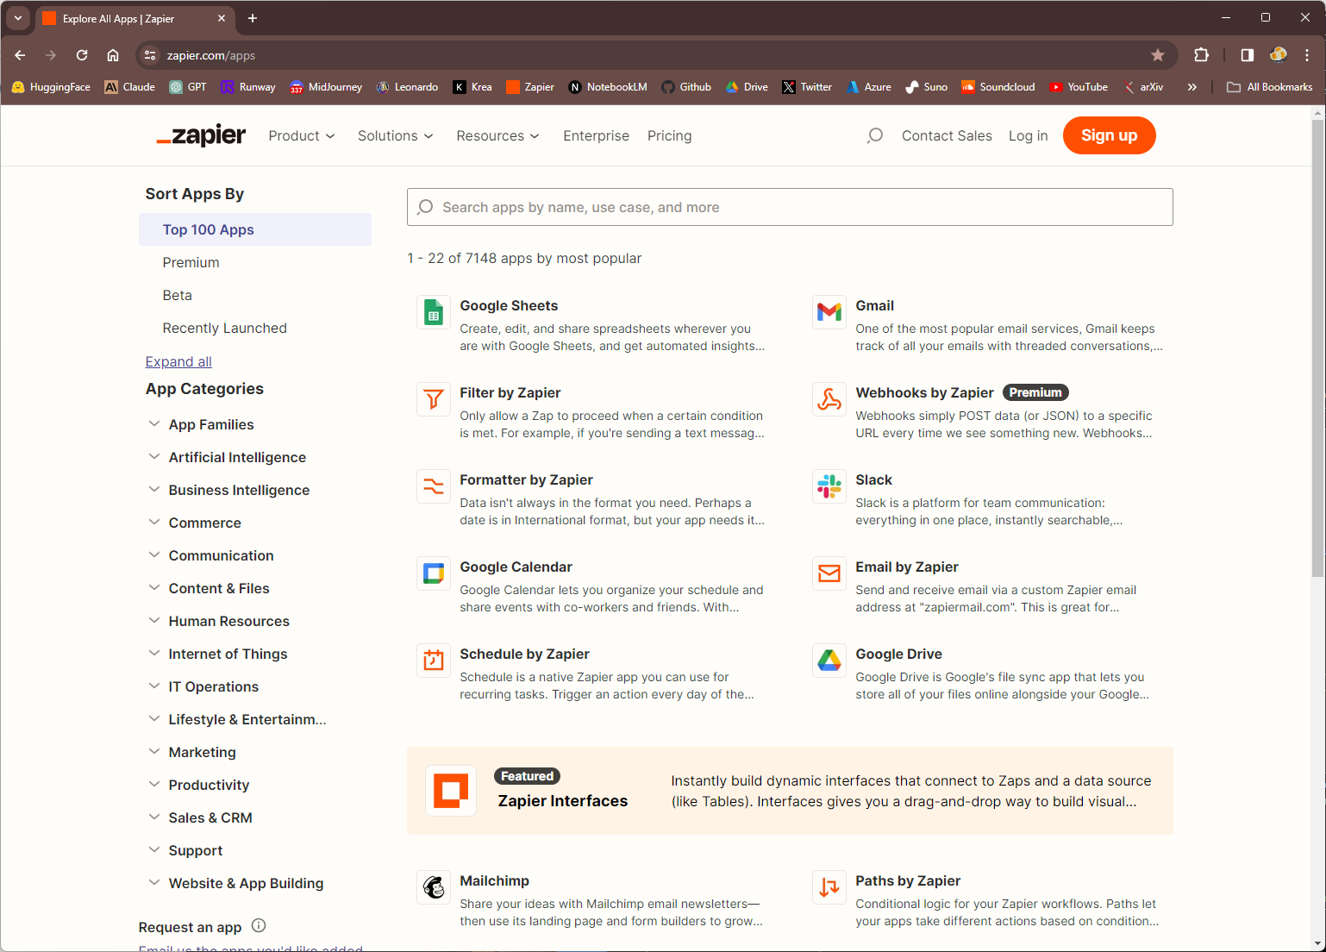Open the Slack app icon
Image resolution: width=1326 pixels, height=952 pixels.
[829, 486]
